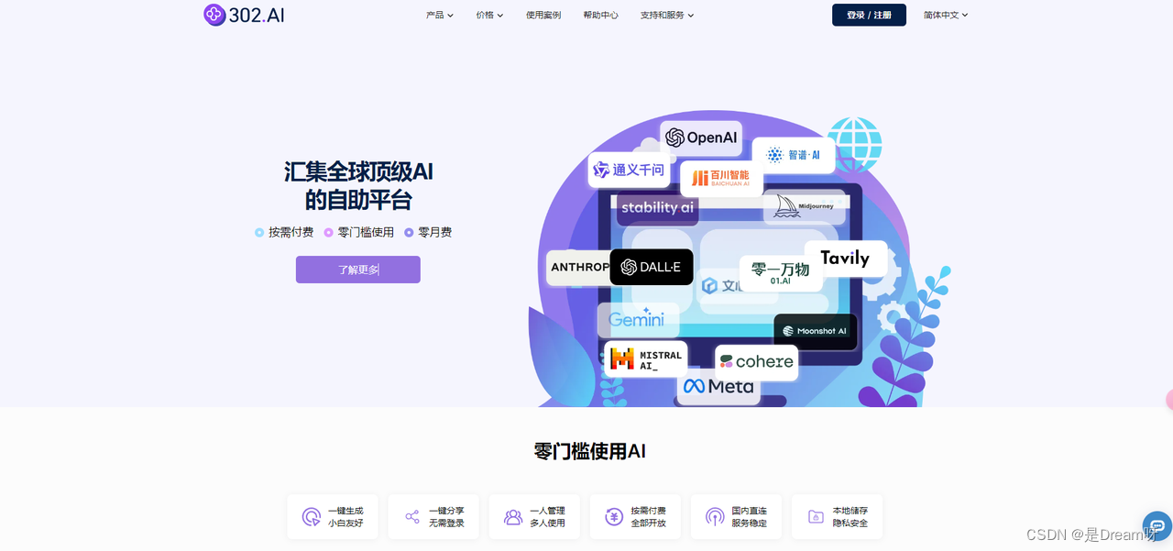Click the Gemini logo card
The image size is (1173, 551).
point(638,320)
